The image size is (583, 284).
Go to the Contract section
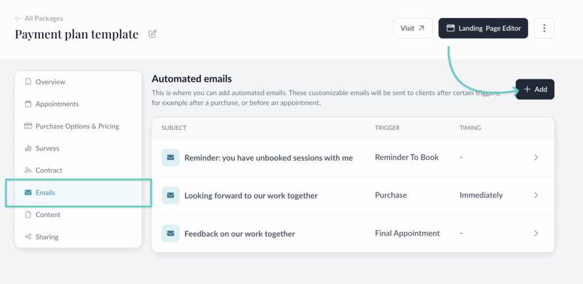coord(48,170)
